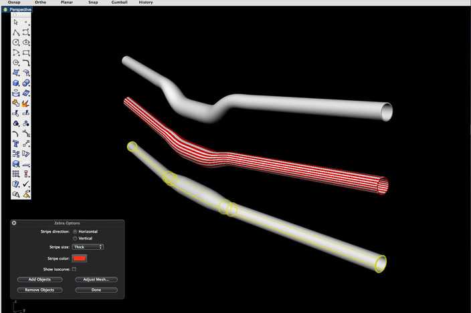Screen dimensions: 471x313
Task: Select the Split tool
Action: click(26, 113)
